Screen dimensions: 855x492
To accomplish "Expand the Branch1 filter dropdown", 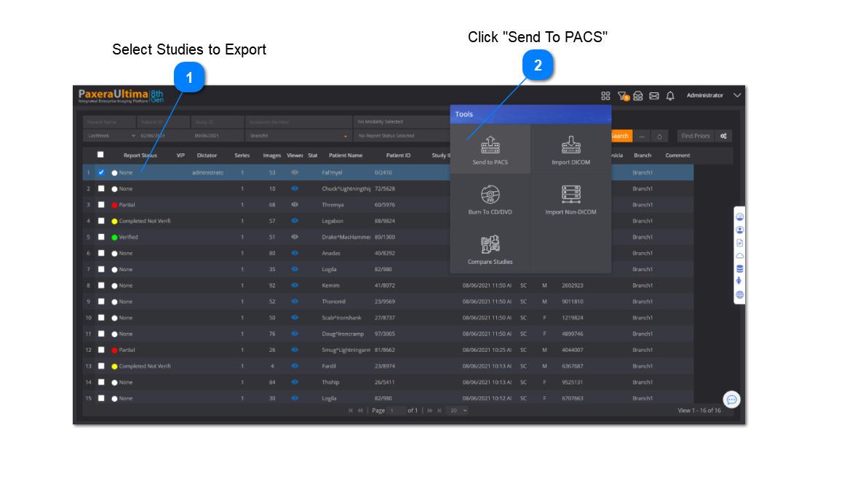I will [x=298, y=136].
